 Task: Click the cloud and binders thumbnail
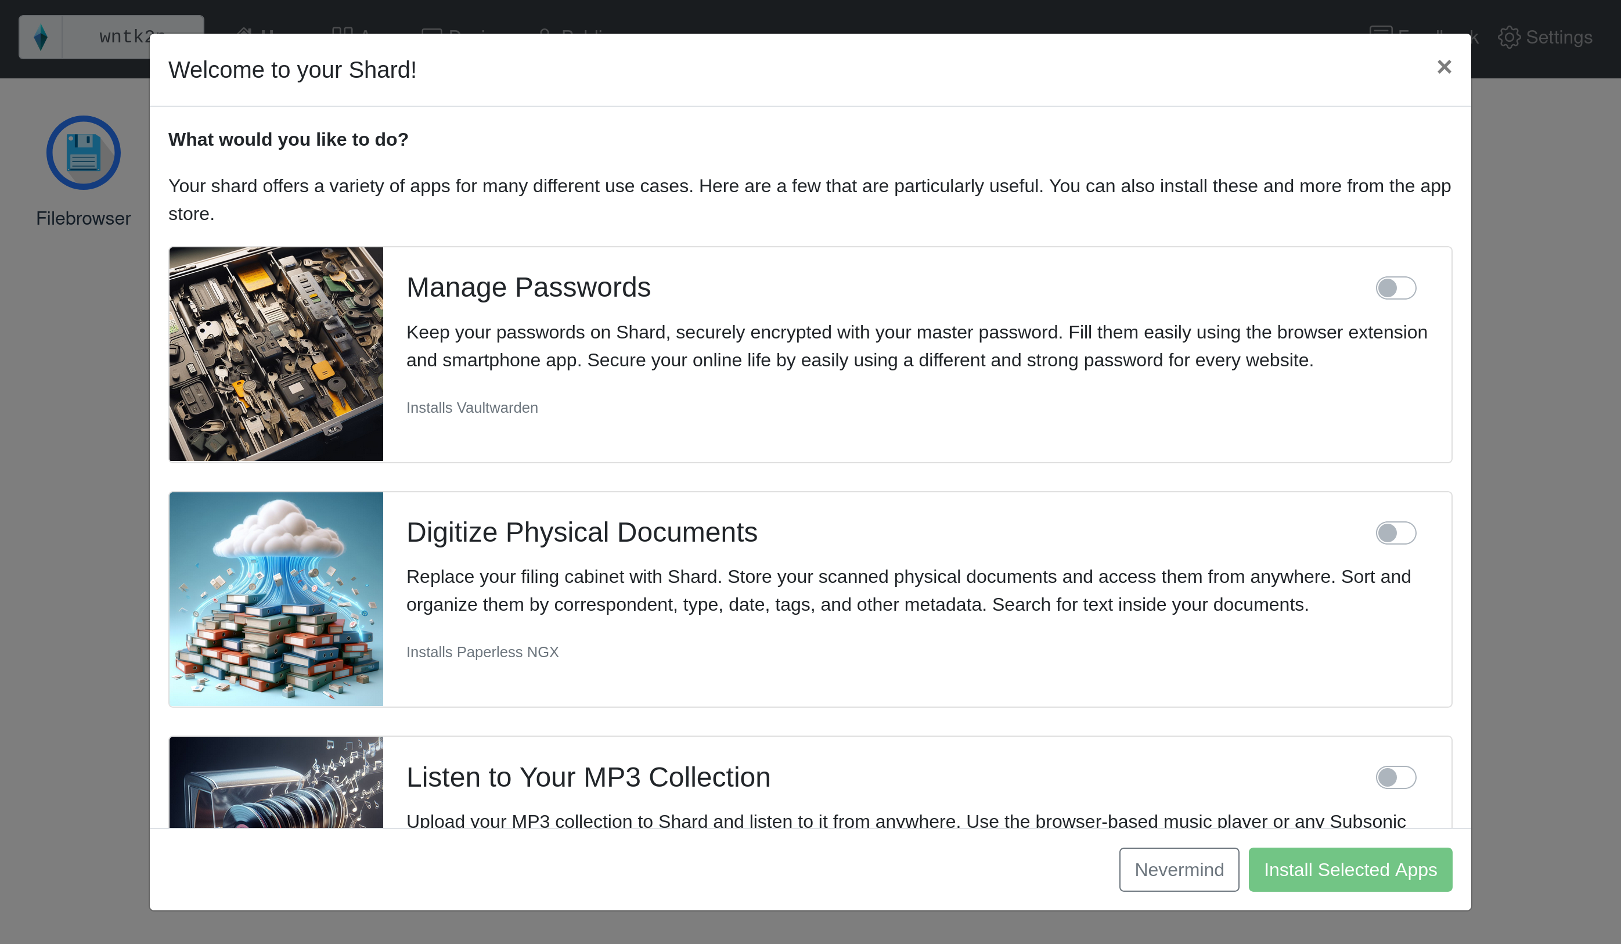(276, 599)
